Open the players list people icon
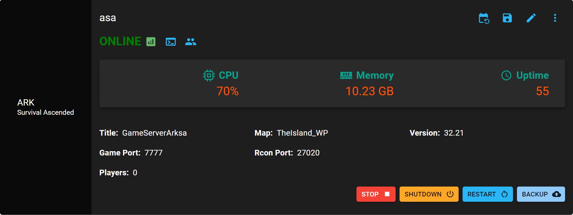The image size is (573, 215). [x=191, y=42]
